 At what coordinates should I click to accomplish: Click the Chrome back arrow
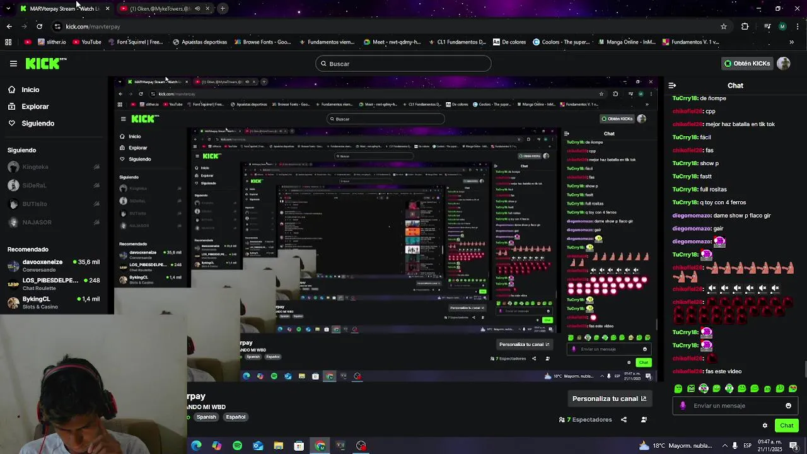pos(9,26)
